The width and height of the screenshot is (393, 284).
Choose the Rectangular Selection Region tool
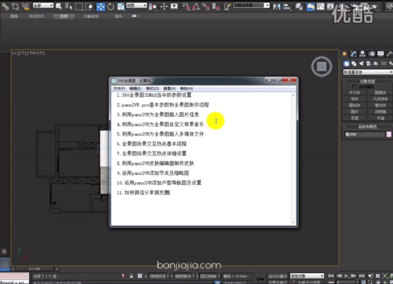[79, 6]
